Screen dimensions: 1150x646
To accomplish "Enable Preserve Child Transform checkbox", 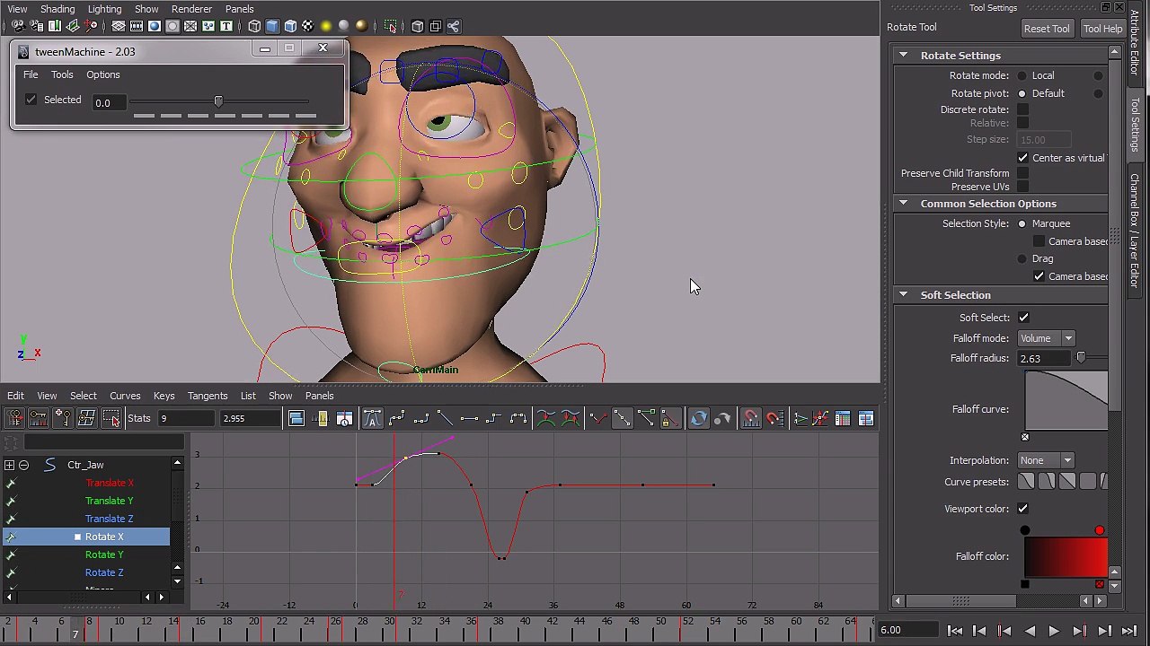I will [x=1023, y=173].
